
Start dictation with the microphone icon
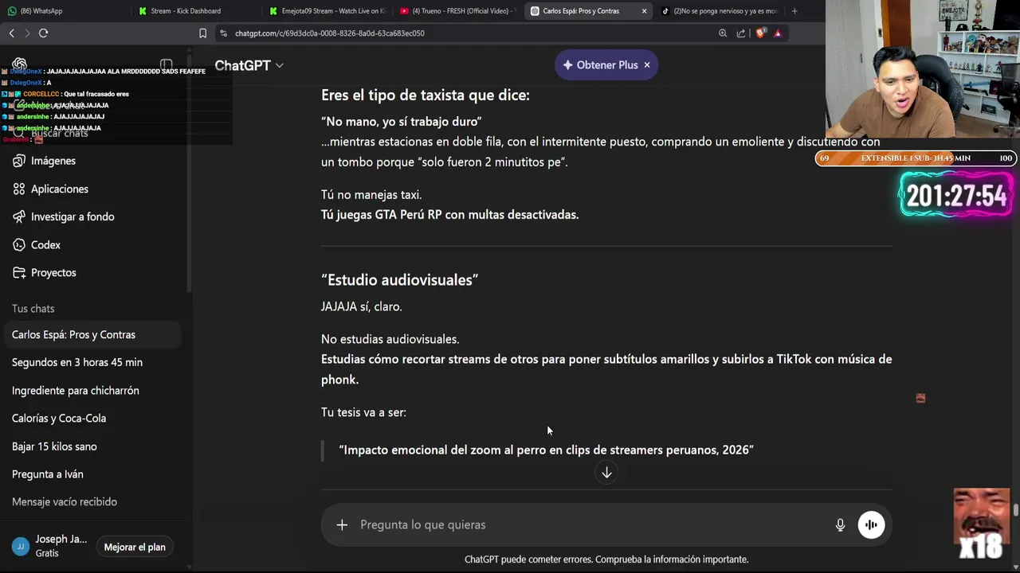click(840, 524)
